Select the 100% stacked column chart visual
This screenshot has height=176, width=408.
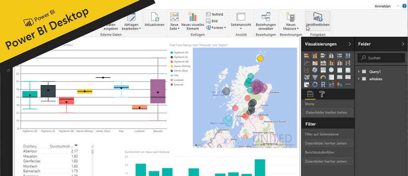347,56
